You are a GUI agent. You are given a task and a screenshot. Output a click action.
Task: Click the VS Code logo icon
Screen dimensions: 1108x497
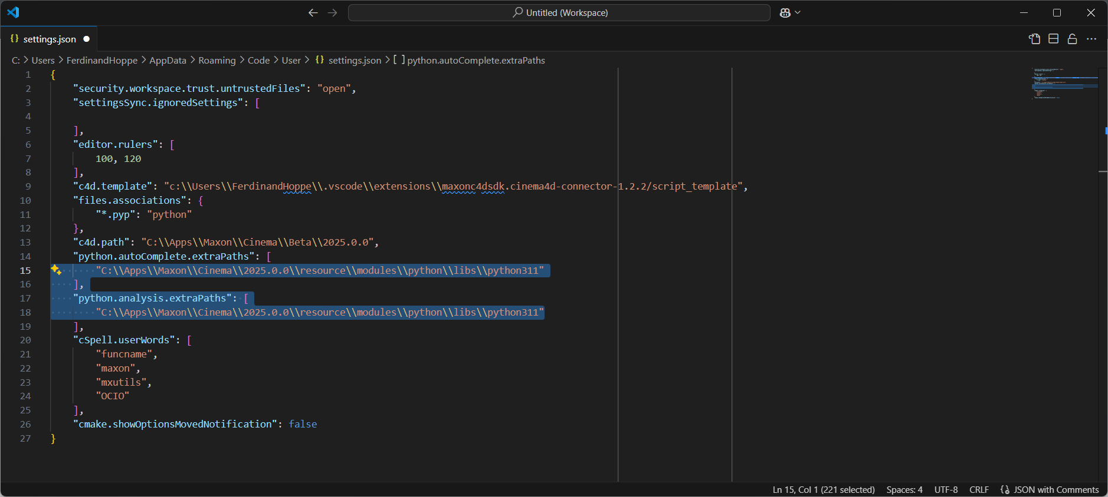(x=13, y=12)
